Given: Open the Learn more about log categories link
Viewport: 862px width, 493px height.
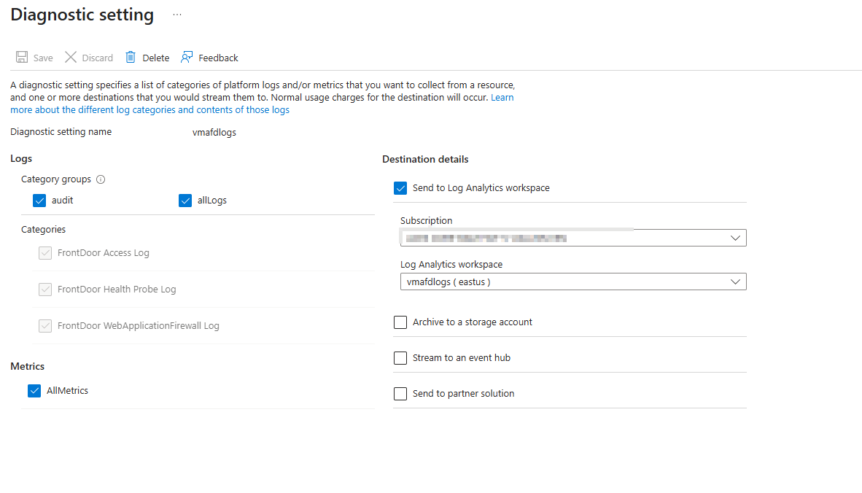Looking at the screenshot, I should click(150, 110).
